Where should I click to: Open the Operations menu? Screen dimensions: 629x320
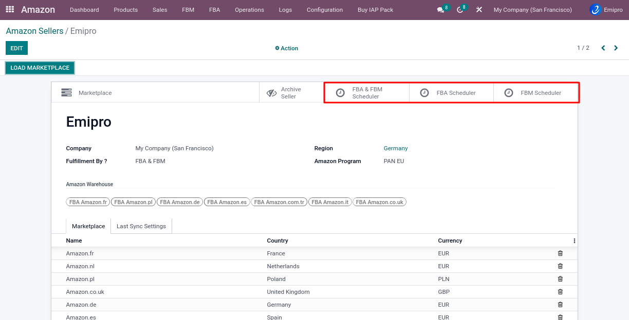click(249, 10)
